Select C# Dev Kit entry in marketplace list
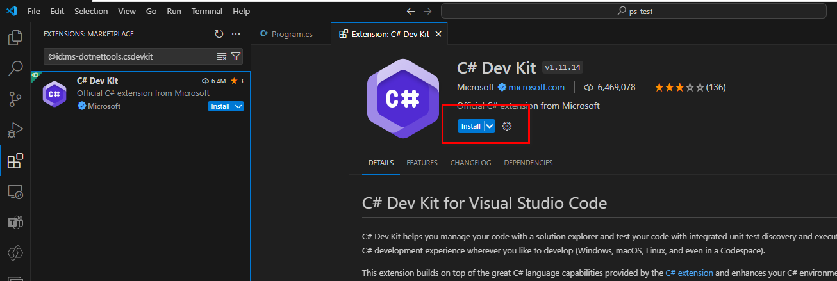This screenshot has width=837, height=281. pyautogui.click(x=140, y=93)
